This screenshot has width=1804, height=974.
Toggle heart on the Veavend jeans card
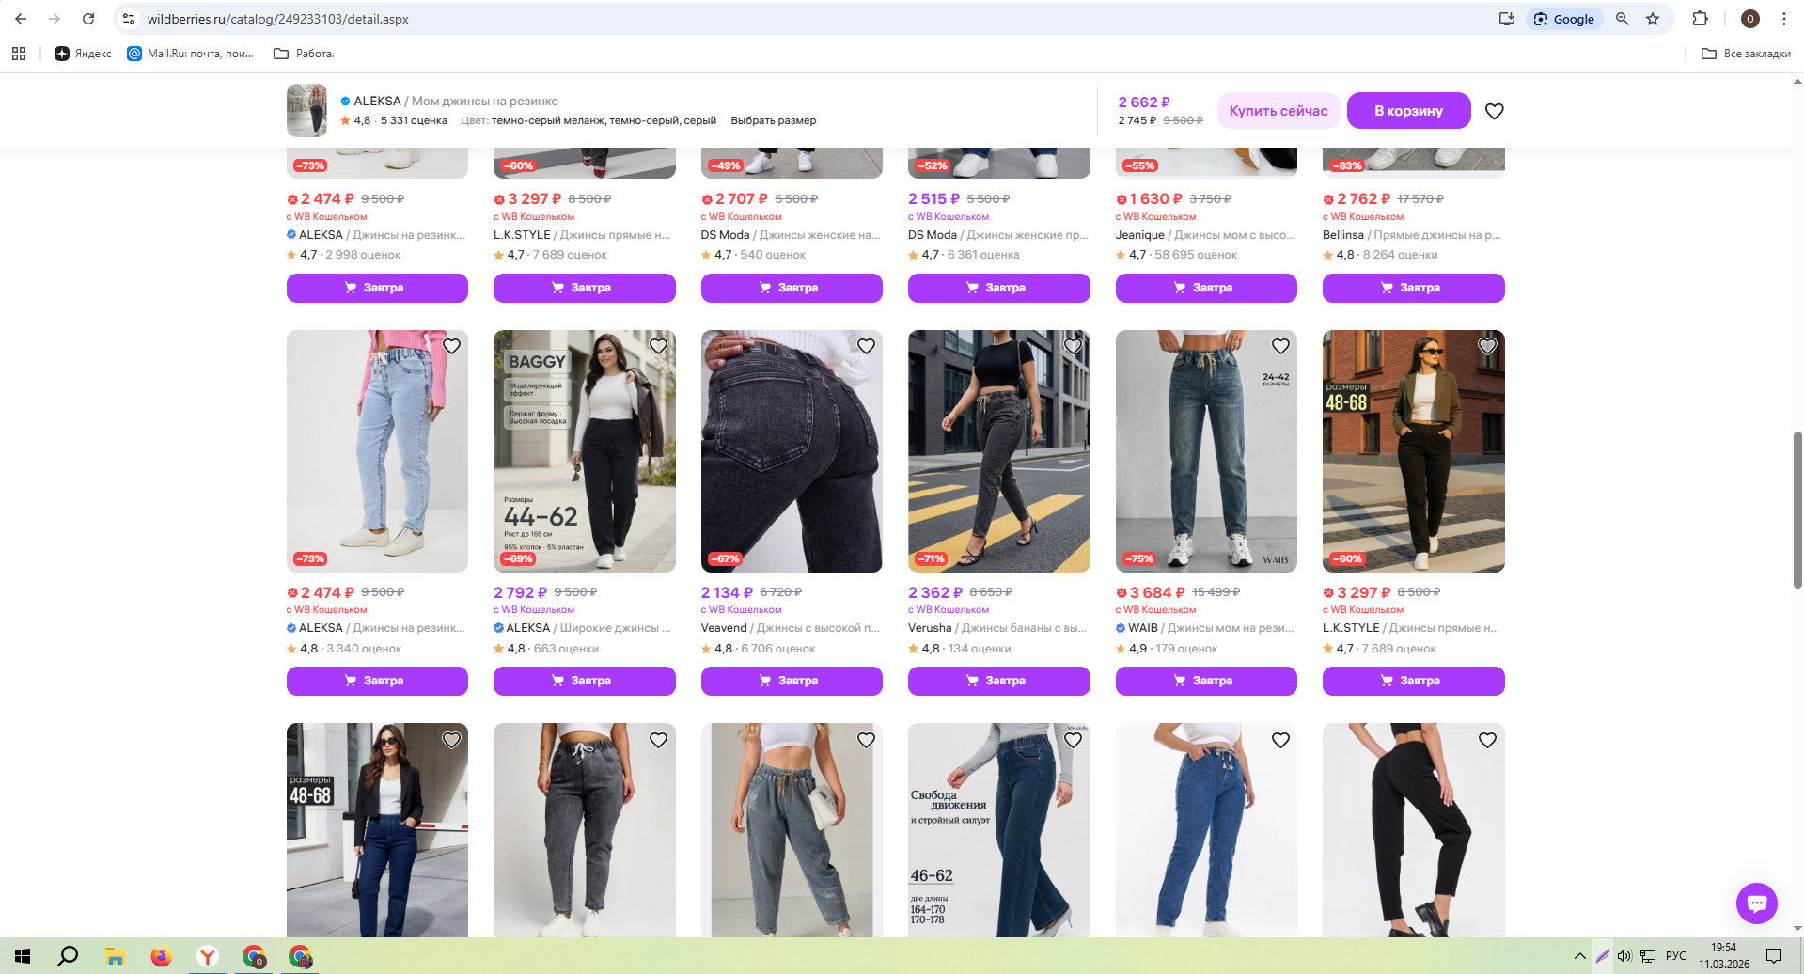[x=866, y=346]
